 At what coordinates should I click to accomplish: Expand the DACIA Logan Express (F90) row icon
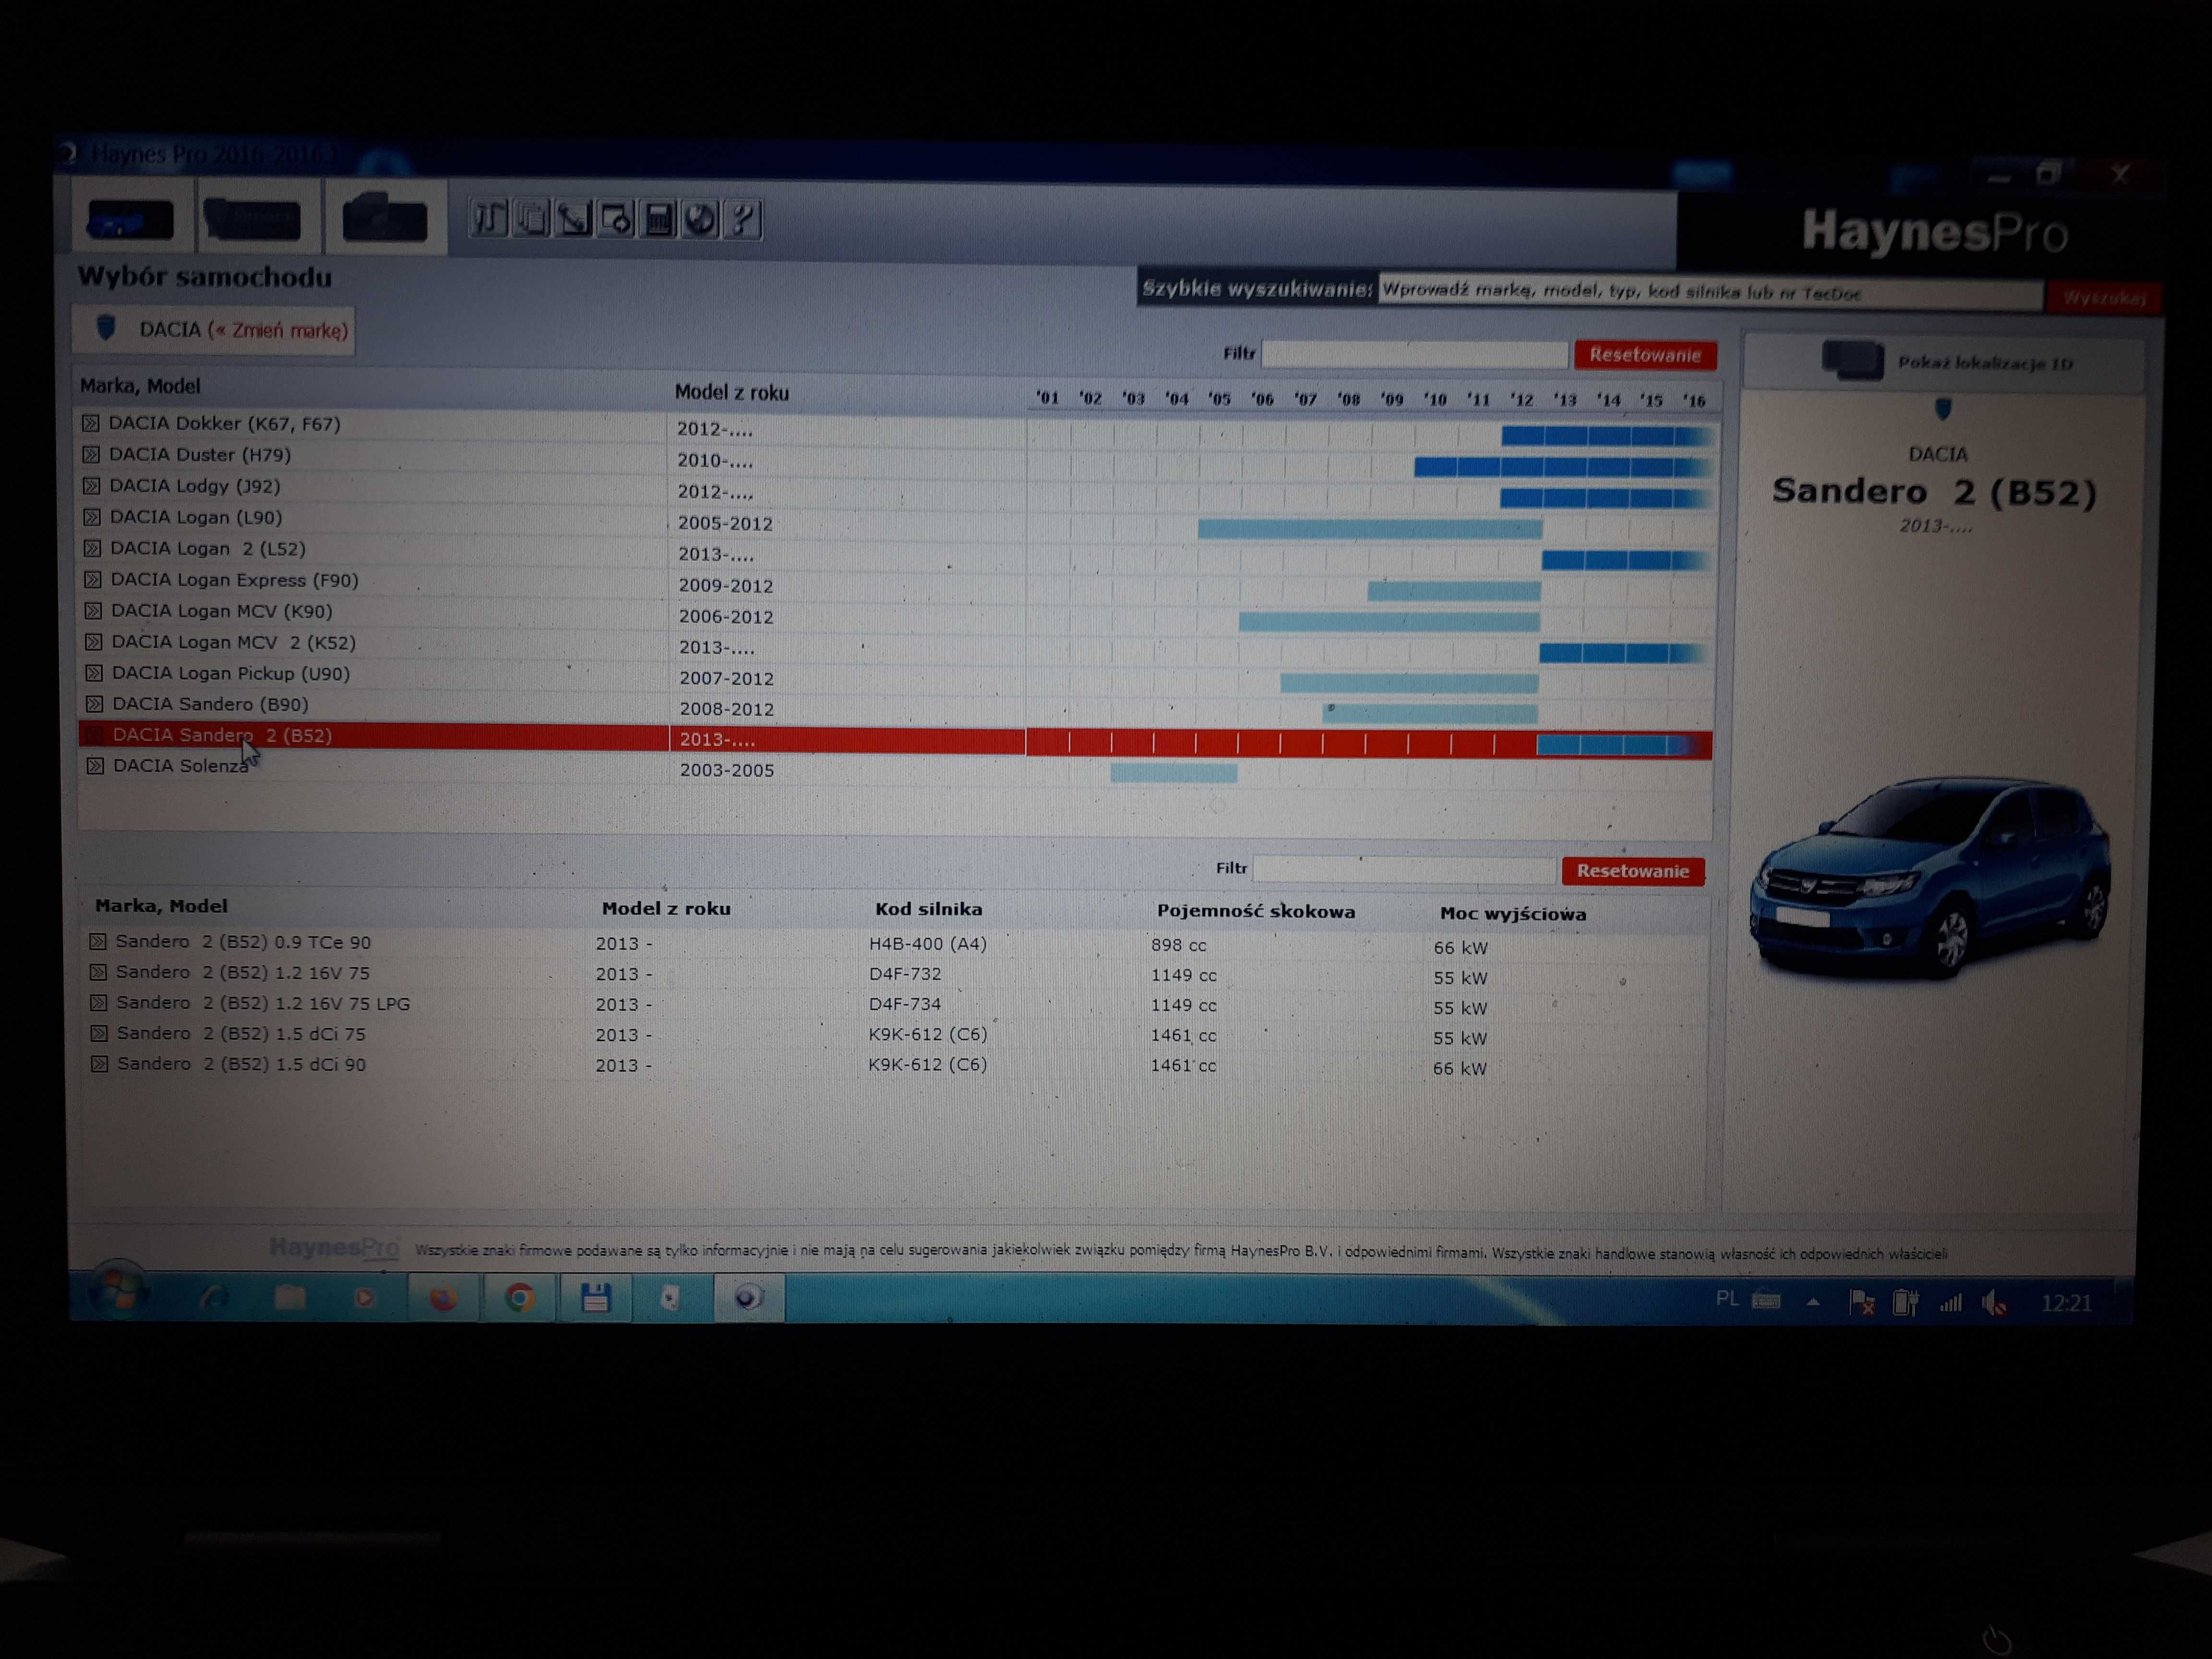click(x=93, y=579)
